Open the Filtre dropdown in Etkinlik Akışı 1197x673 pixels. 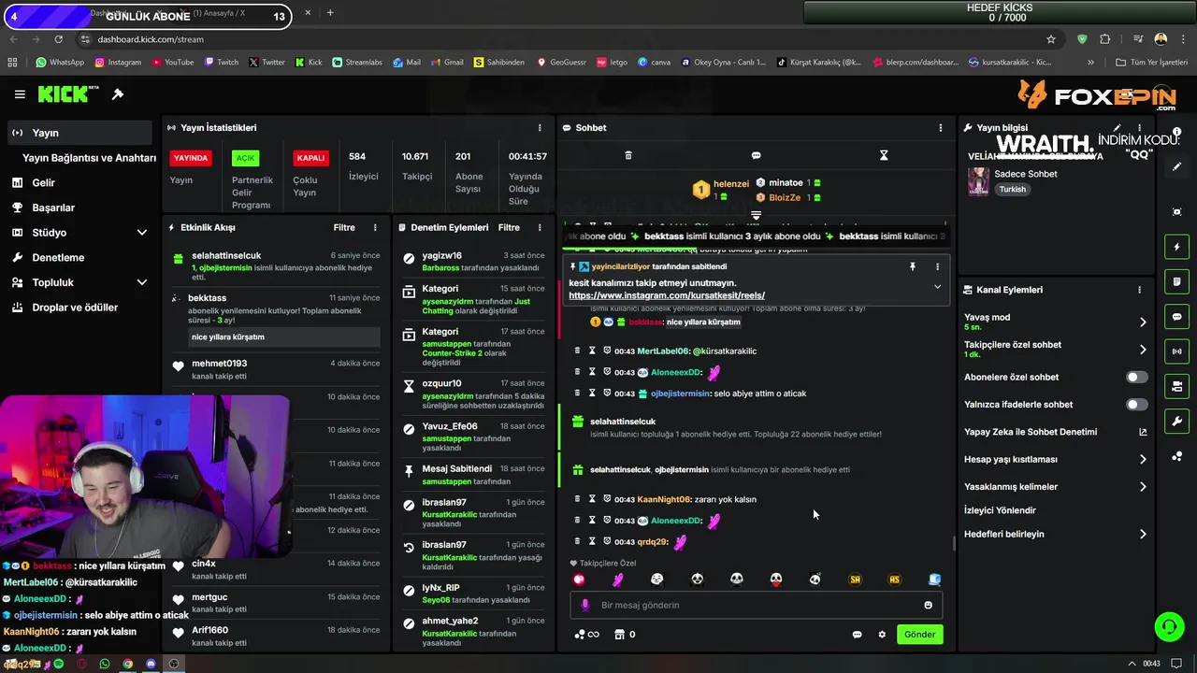pyautogui.click(x=344, y=227)
